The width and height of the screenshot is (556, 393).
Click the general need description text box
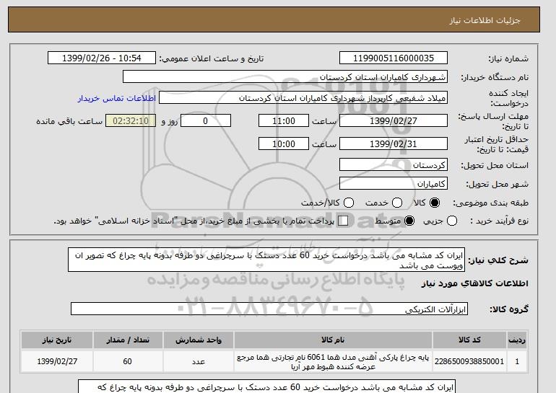[x=266, y=260]
